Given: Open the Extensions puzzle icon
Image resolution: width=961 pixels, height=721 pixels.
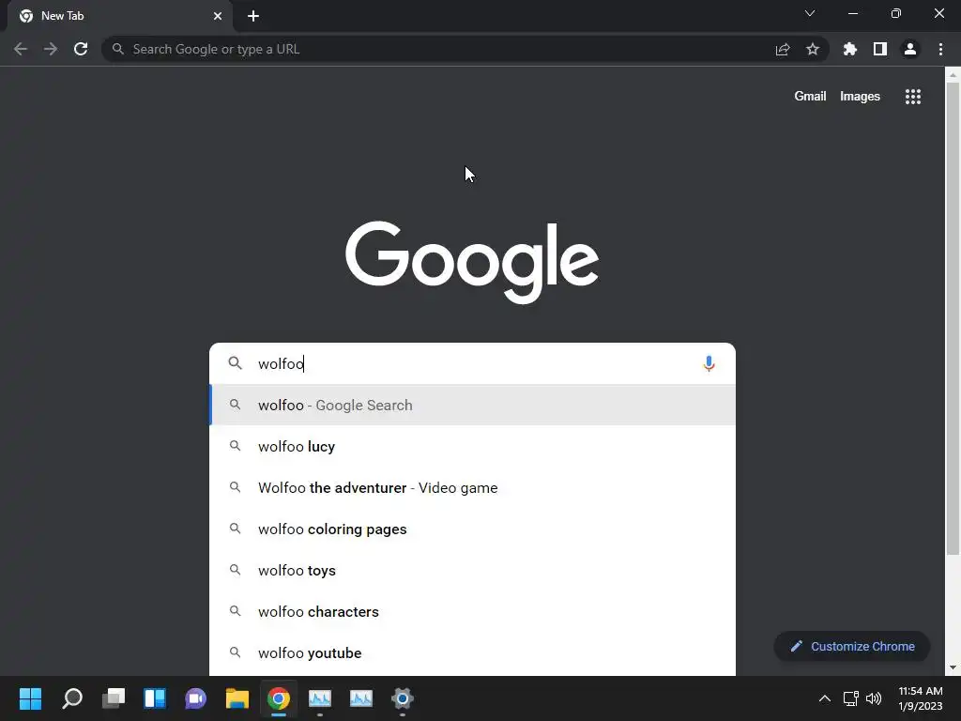Looking at the screenshot, I should point(850,49).
